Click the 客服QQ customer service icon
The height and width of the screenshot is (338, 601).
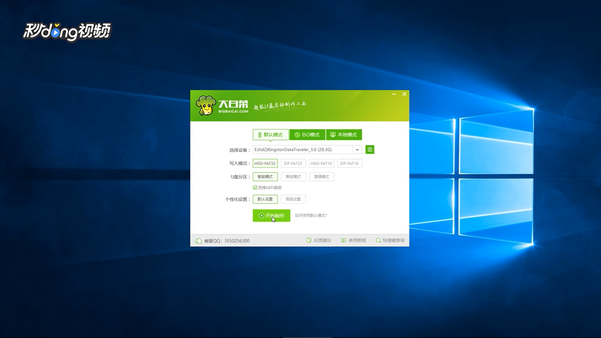pos(198,241)
